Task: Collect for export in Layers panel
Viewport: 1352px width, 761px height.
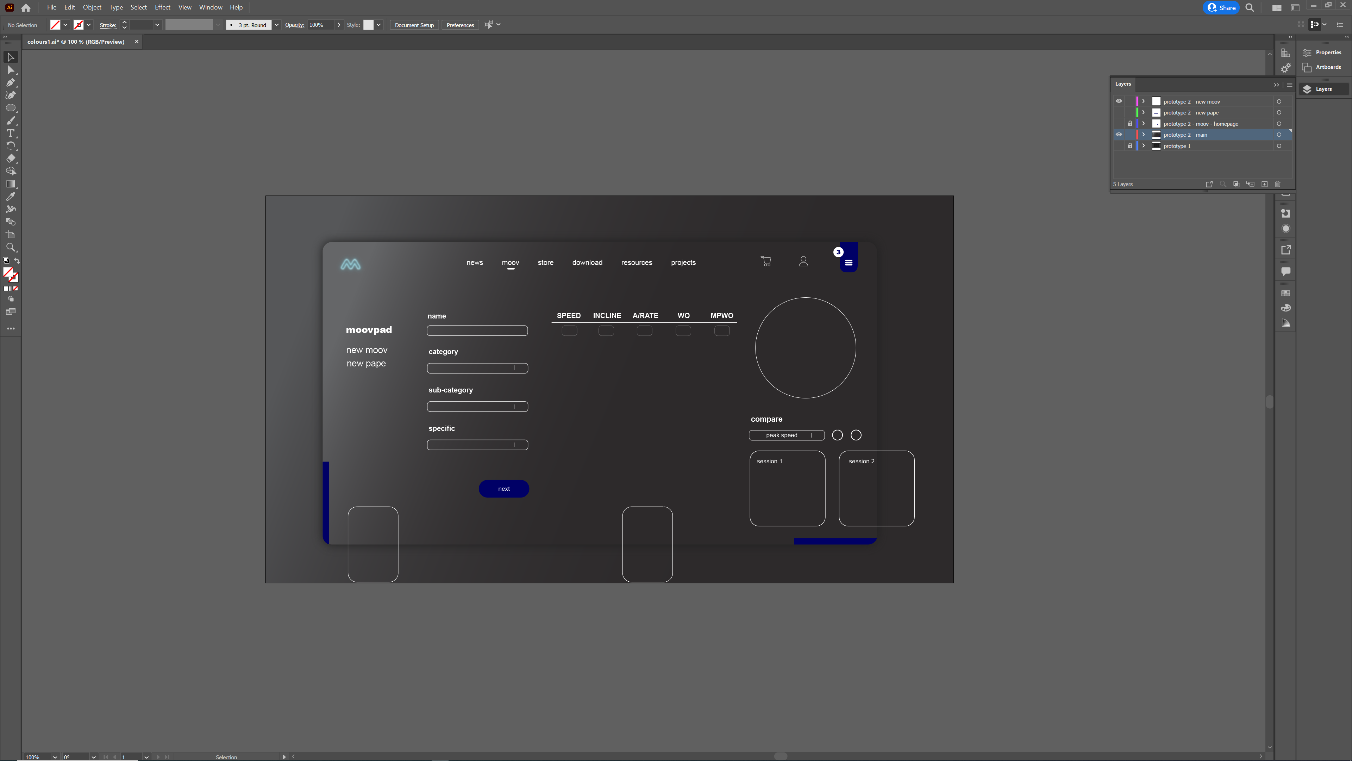Action: point(1209,184)
